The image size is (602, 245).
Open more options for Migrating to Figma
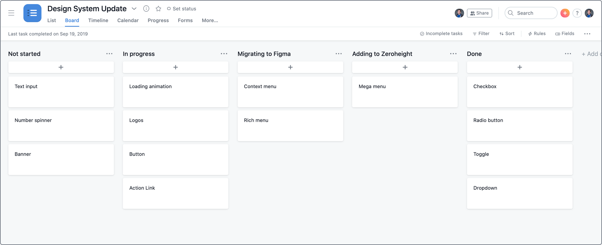pos(339,54)
